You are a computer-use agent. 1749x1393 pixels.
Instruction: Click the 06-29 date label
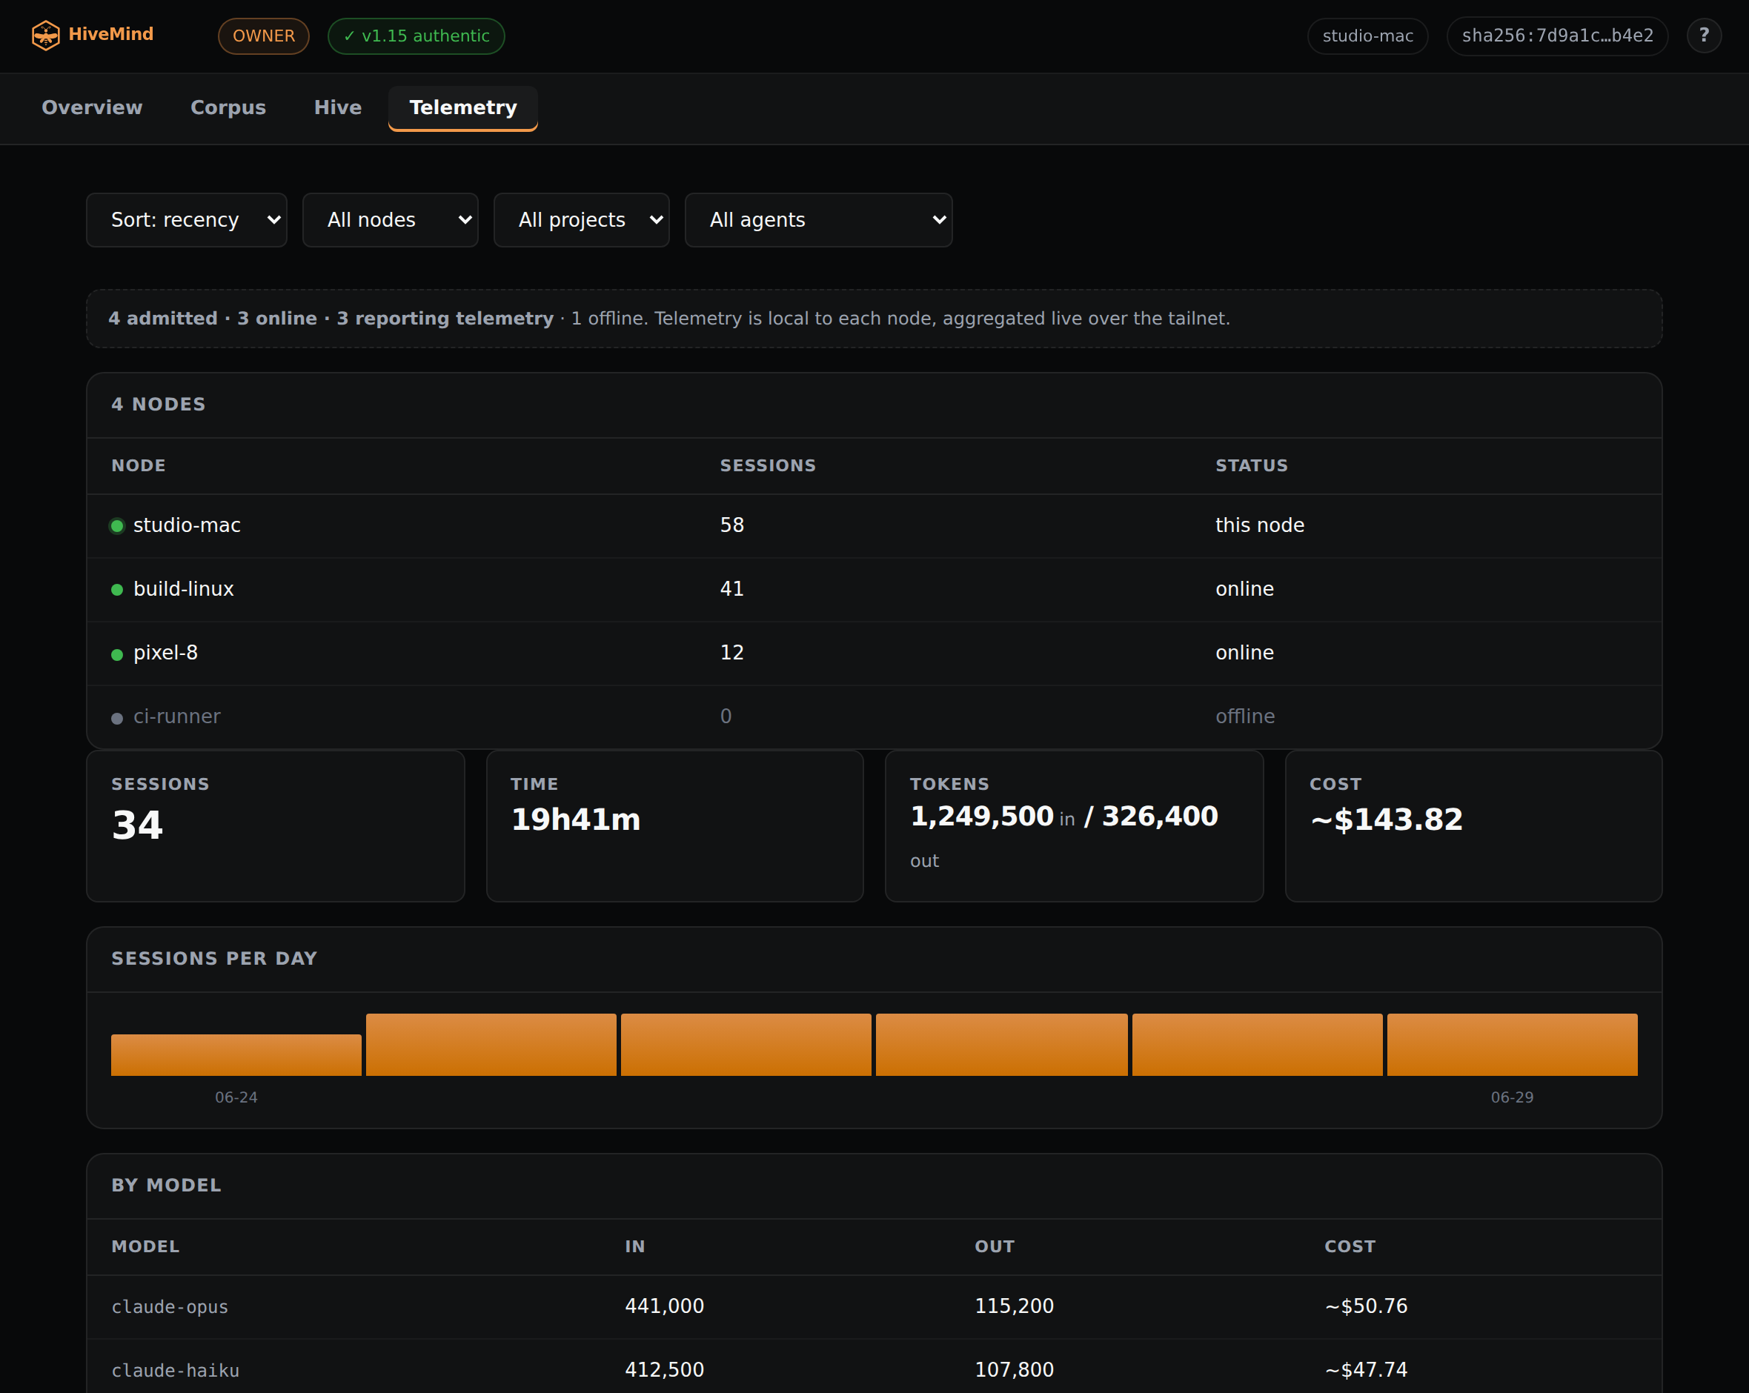click(1512, 1097)
